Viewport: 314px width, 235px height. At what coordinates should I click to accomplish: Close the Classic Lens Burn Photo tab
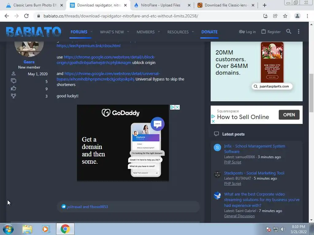pyautogui.click(x=61, y=5)
